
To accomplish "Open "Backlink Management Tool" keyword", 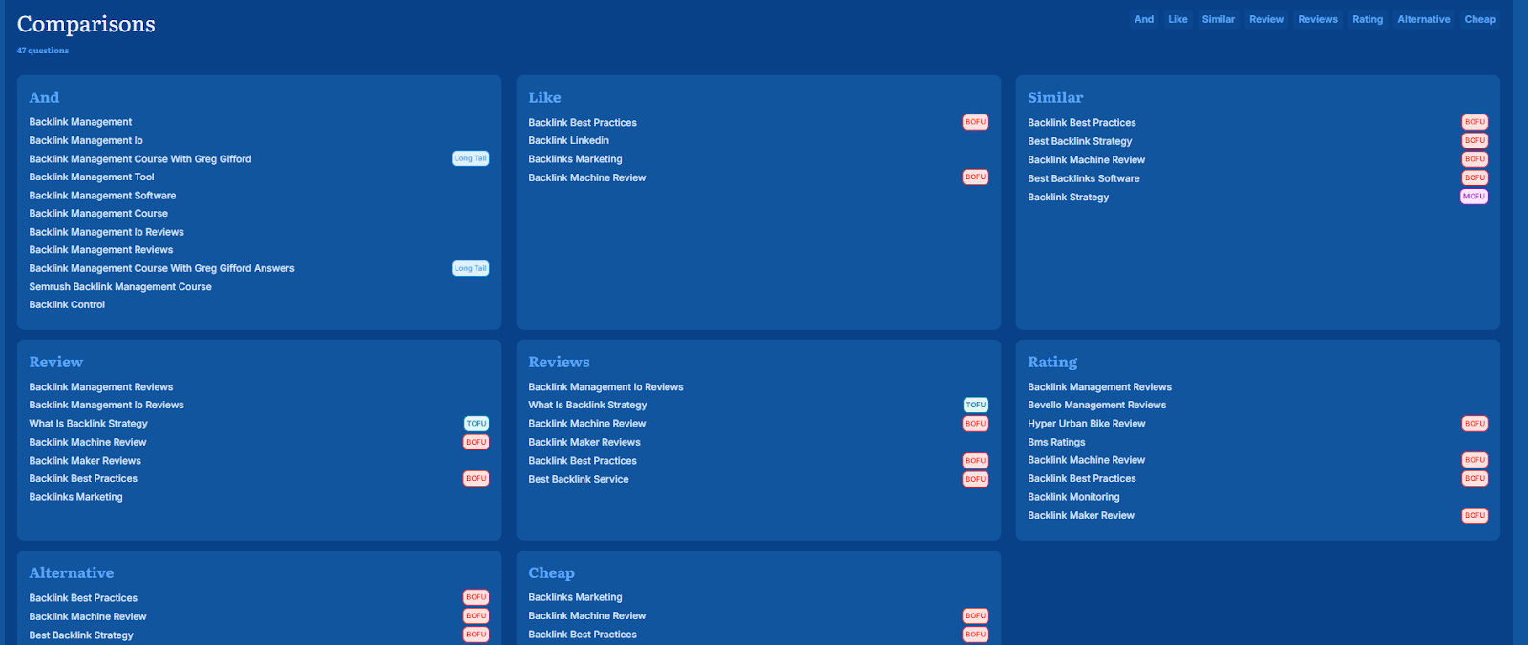I will coord(92,177).
